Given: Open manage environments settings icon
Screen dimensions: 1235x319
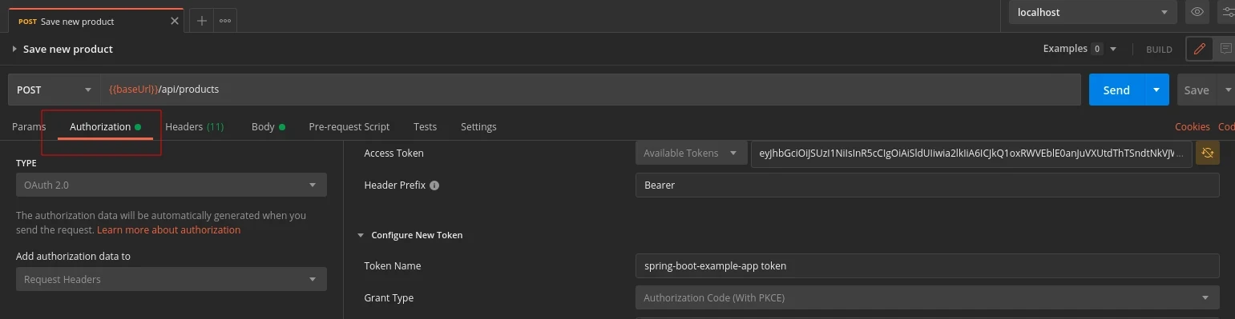Looking at the screenshot, I should [1227, 12].
